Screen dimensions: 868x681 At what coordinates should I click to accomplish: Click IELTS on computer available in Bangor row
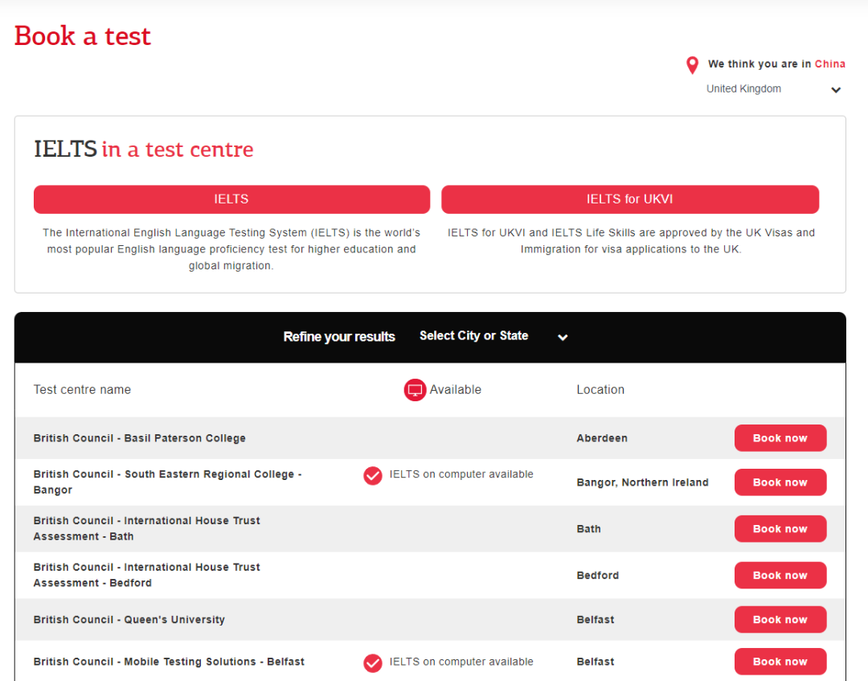coord(461,474)
